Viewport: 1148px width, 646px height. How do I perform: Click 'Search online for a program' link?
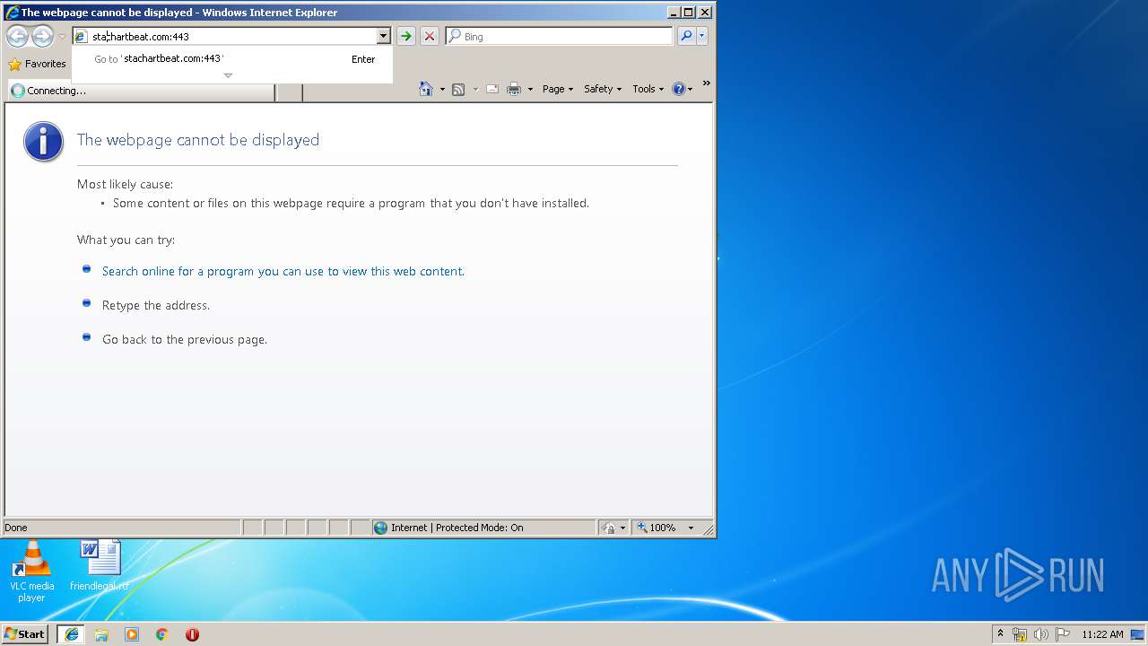point(283,271)
